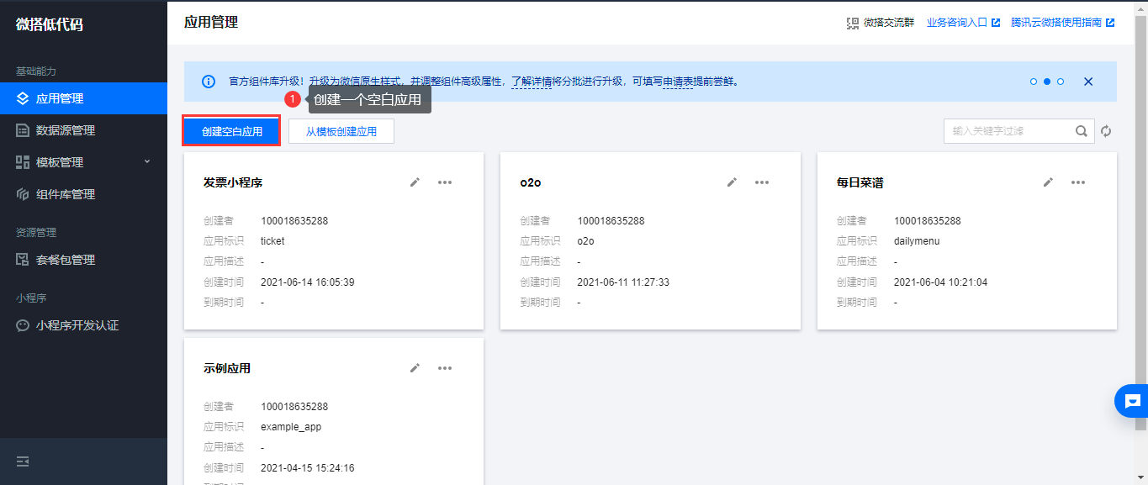1148x485 pixels.
Task: Click the 了解详情 link in banner
Action: [x=532, y=82]
